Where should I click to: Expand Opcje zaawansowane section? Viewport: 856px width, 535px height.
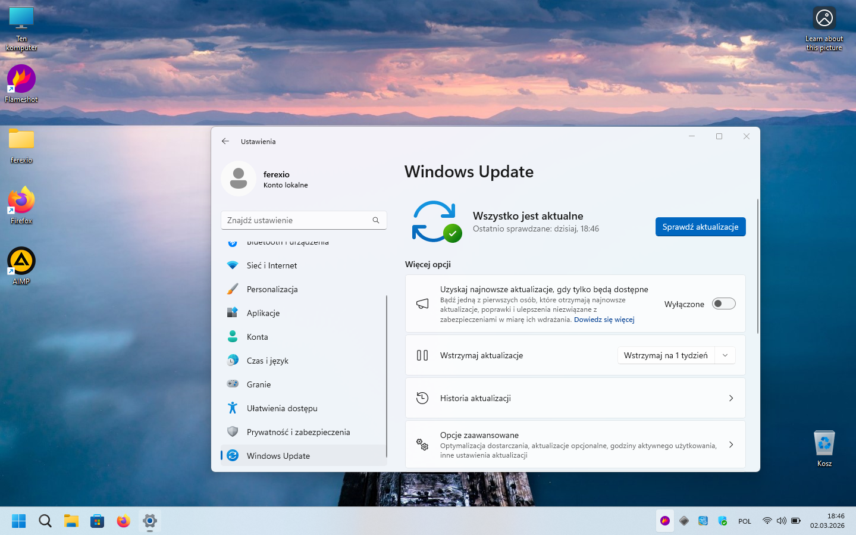[730, 445]
